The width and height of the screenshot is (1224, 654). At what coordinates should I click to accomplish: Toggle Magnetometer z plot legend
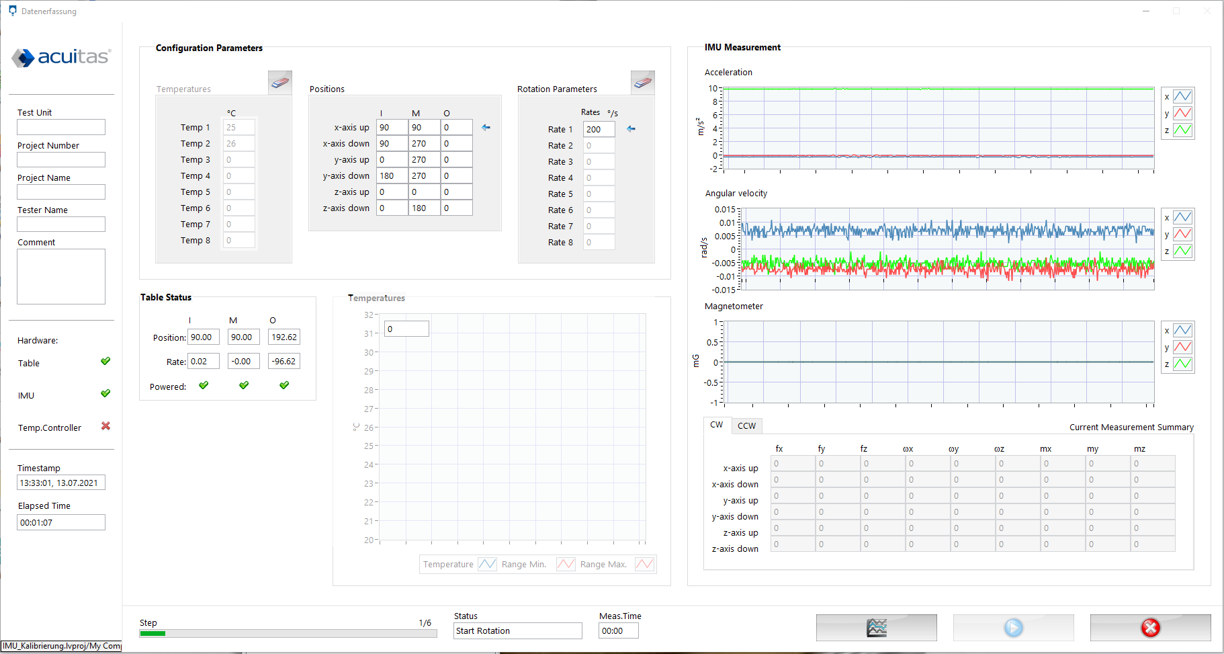1182,364
